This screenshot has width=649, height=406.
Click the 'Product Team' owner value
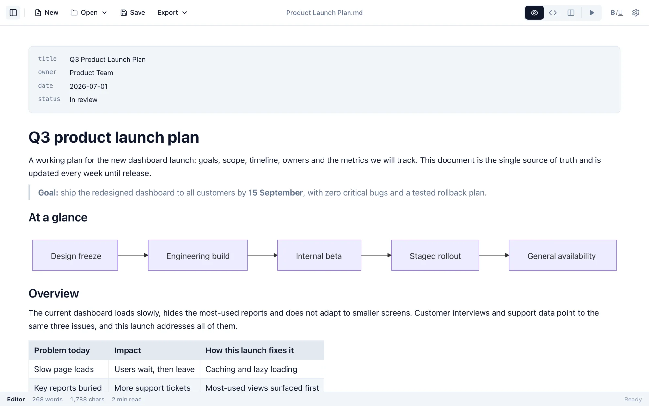click(x=91, y=73)
